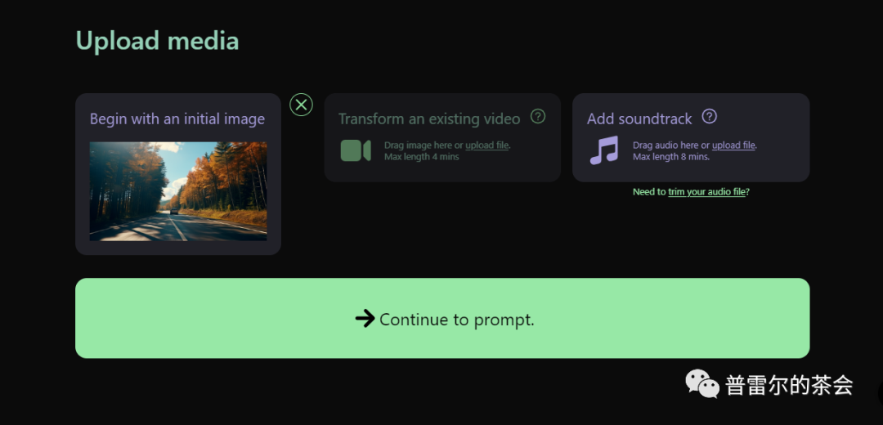883x425 pixels.
Task: Follow the trim your audio file link
Action: coord(706,192)
